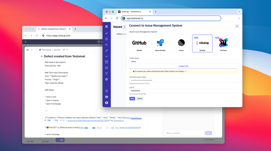Go to next task with down chevron
The width and height of the screenshot is (271, 151).
pyautogui.click(x=36, y=50)
